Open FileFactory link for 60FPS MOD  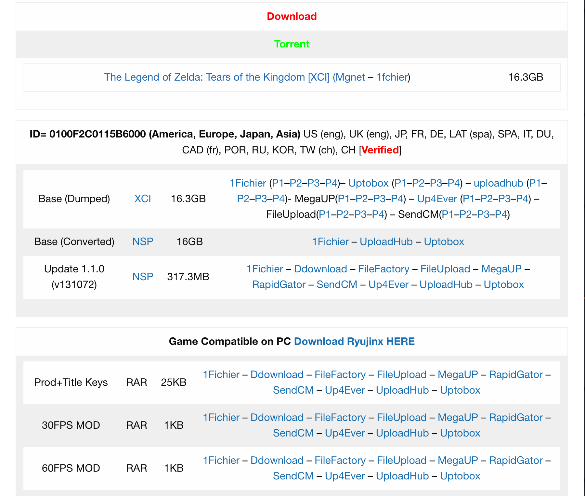(340, 460)
